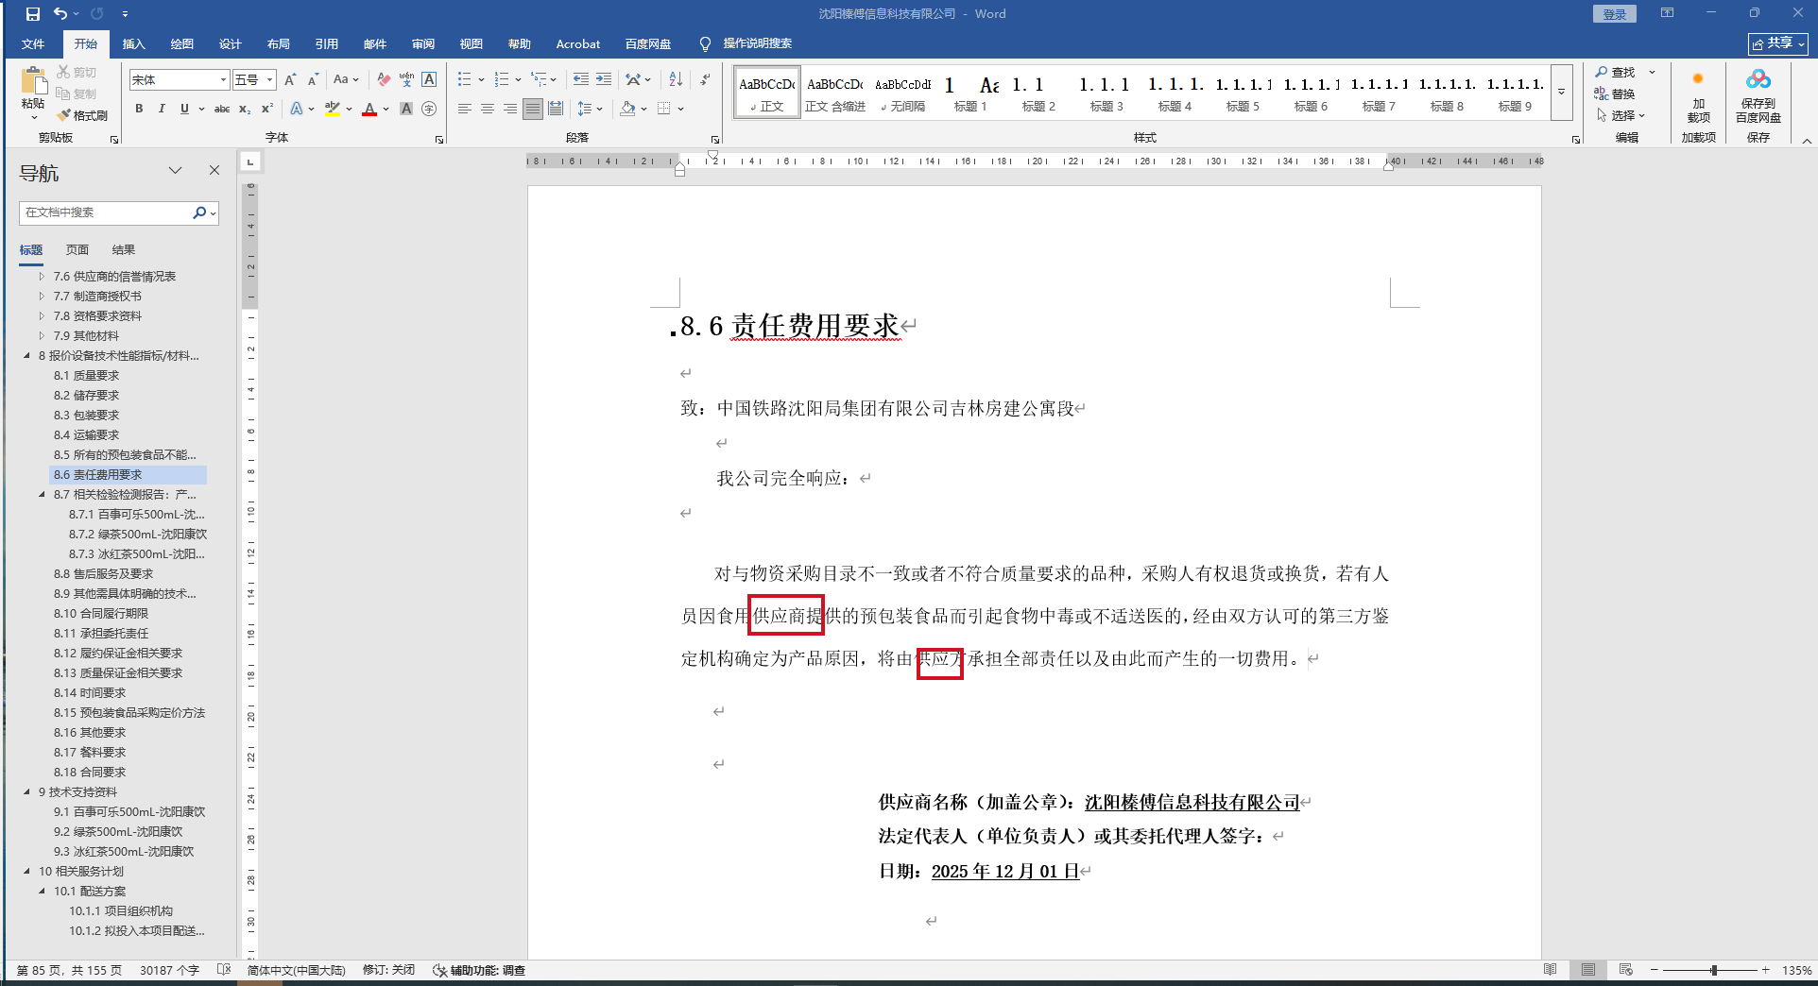The width and height of the screenshot is (1818, 986).
Task: Toggle Bold formatting
Action: 139,110
